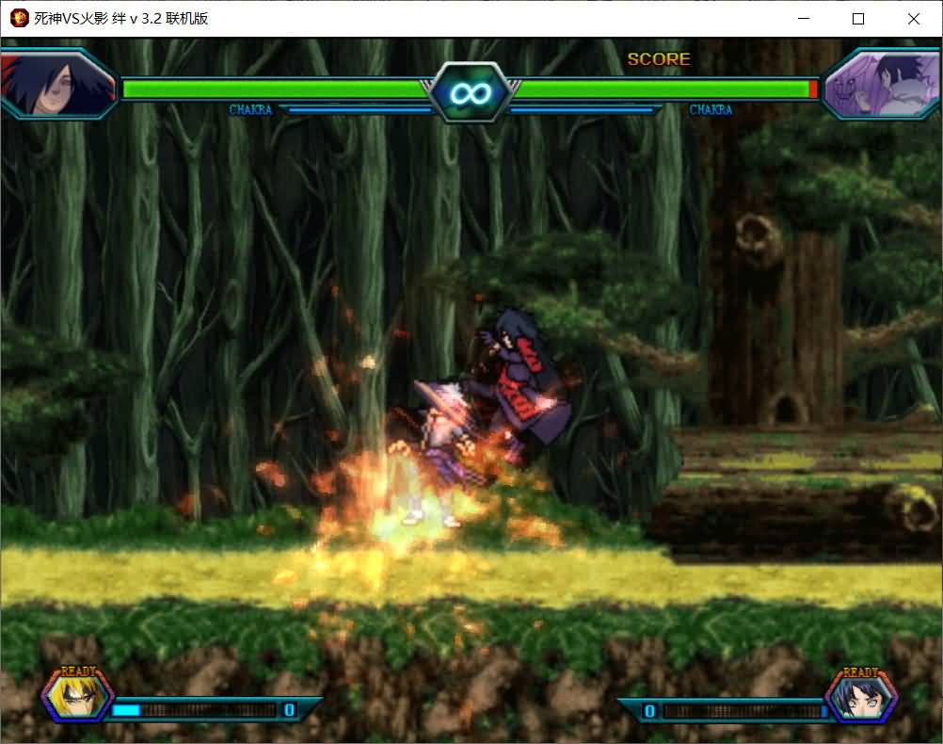Minimize the game window
The width and height of the screenshot is (943, 744).
[804, 19]
